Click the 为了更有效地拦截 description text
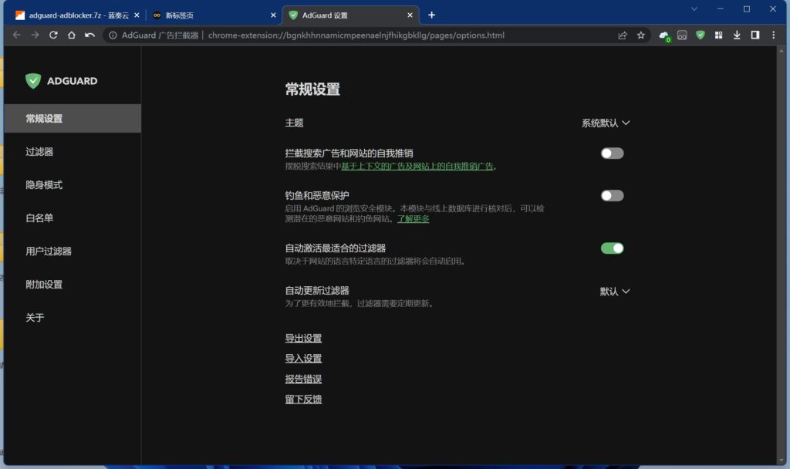 pyautogui.click(x=360, y=303)
